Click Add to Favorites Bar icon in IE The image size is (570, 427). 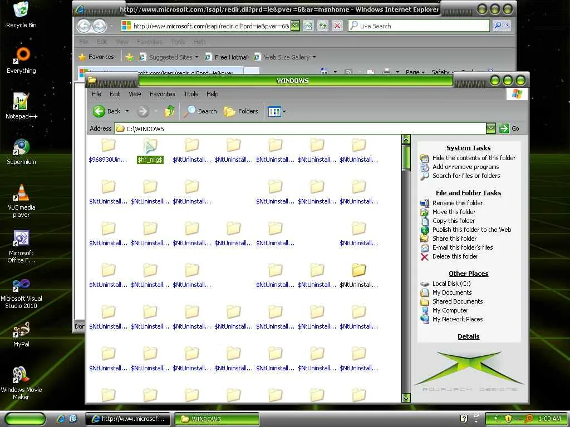[129, 57]
